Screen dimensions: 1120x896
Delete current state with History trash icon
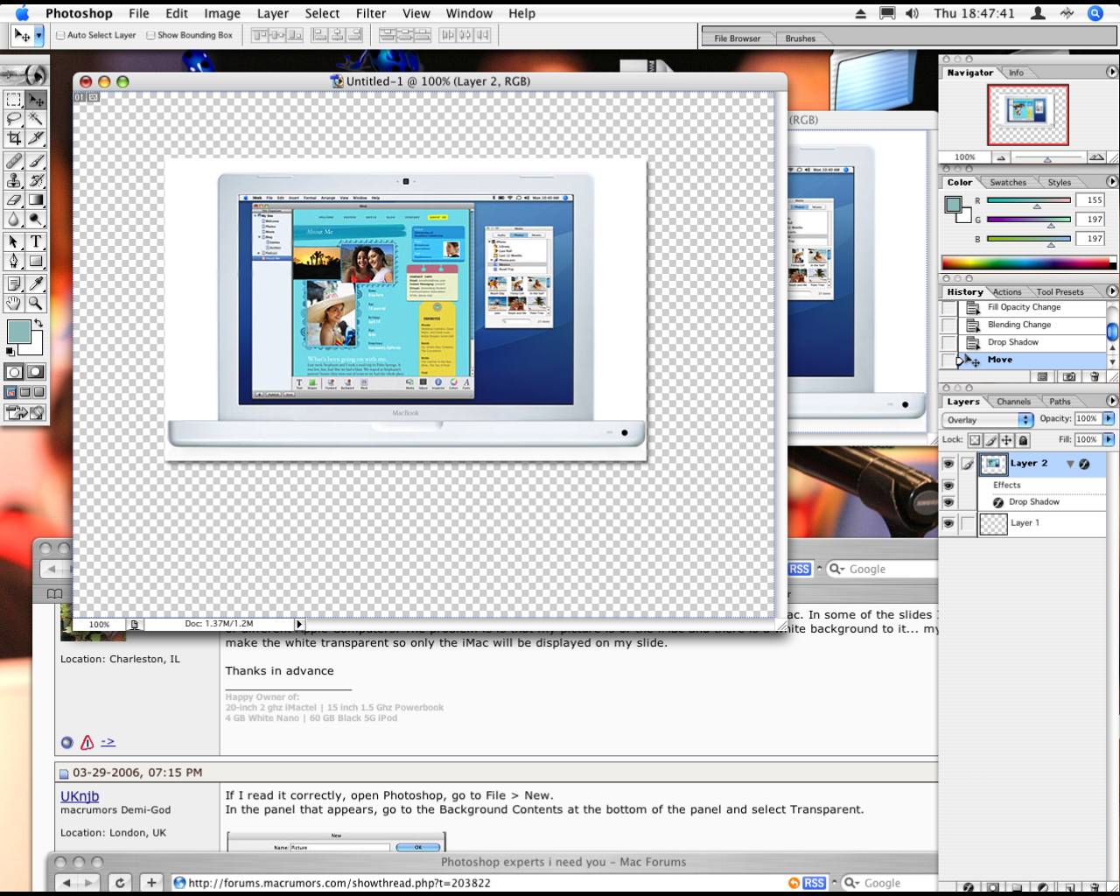pos(1094,376)
